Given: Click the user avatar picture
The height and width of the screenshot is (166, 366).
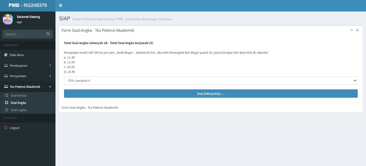Looking at the screenshot, I should [x=8, y=19].
